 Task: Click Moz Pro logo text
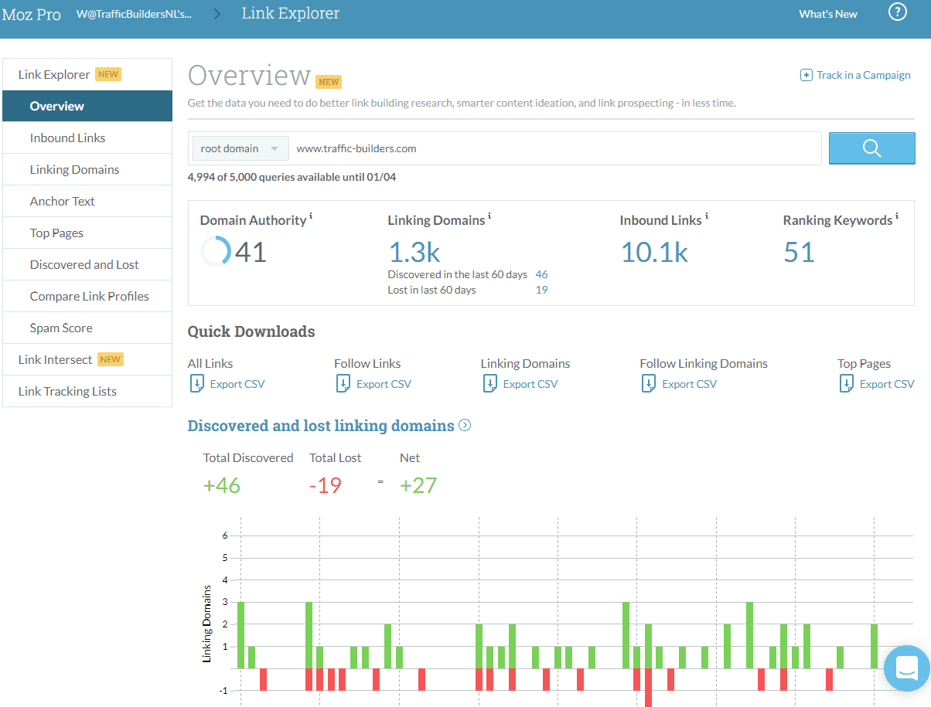tap(31, 14)
